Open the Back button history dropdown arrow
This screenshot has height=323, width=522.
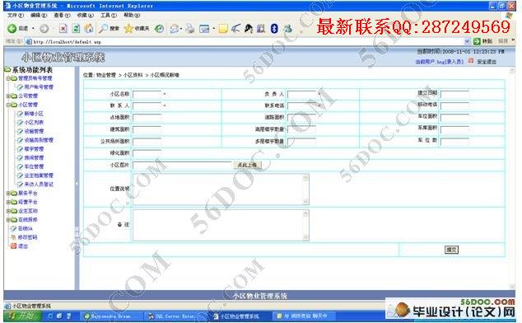pos(33,29)
